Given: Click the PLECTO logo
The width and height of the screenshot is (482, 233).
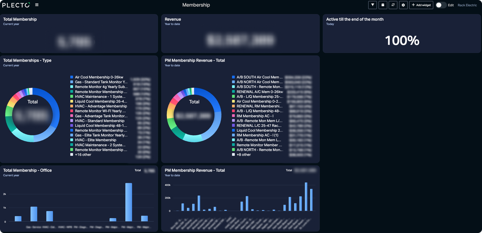Looking at the screenshot, I should (x=15, y=5).
